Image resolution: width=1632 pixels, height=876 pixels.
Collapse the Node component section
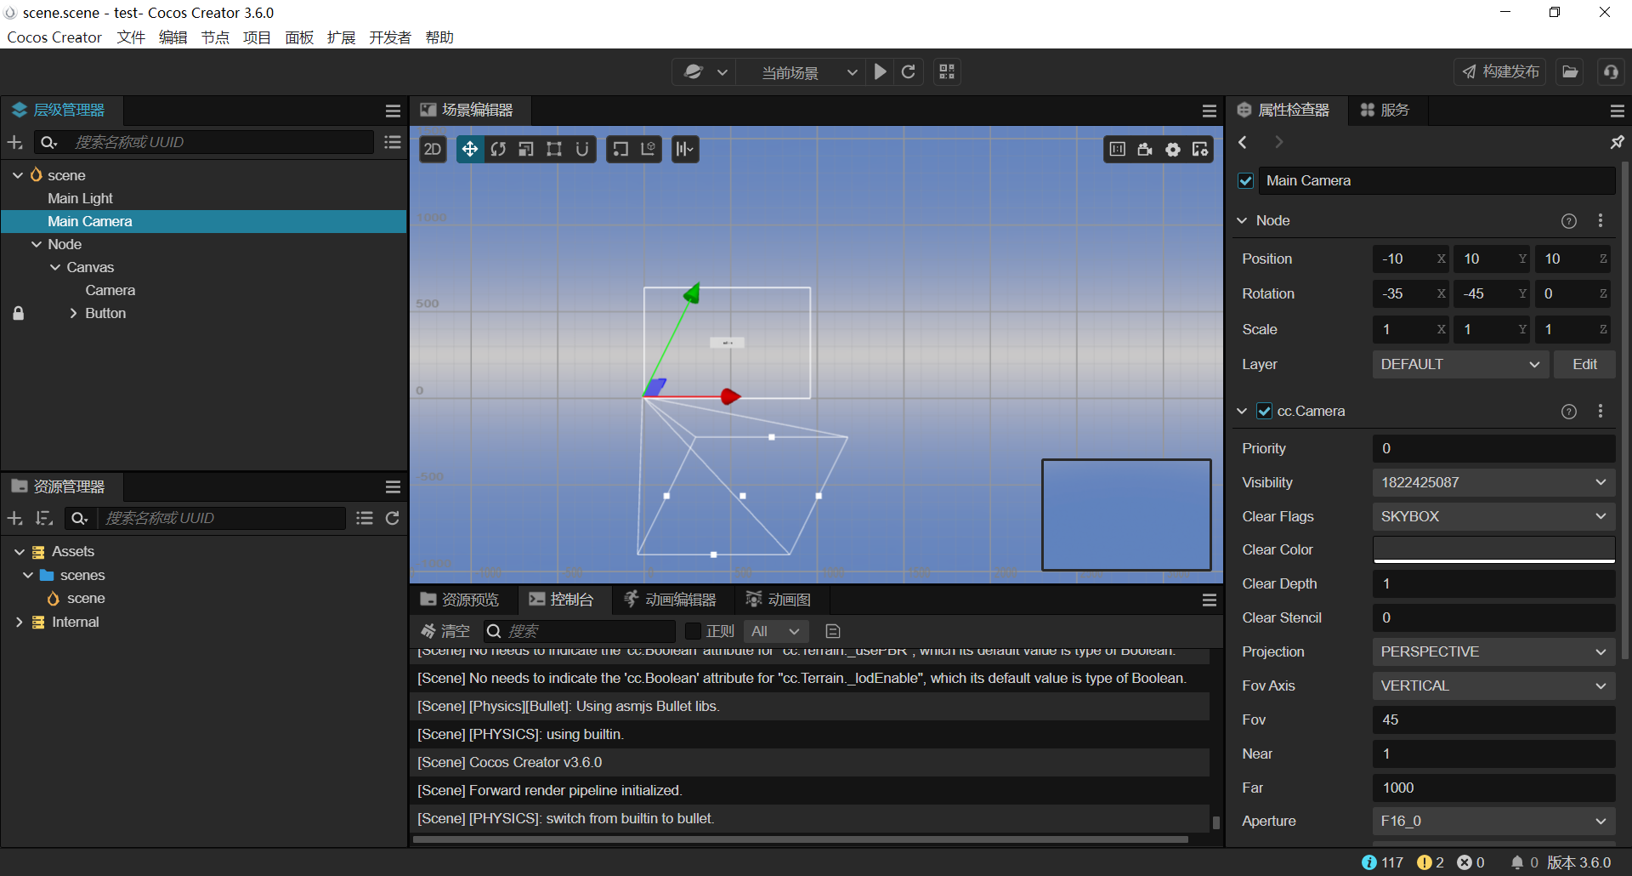point(1242,221)
